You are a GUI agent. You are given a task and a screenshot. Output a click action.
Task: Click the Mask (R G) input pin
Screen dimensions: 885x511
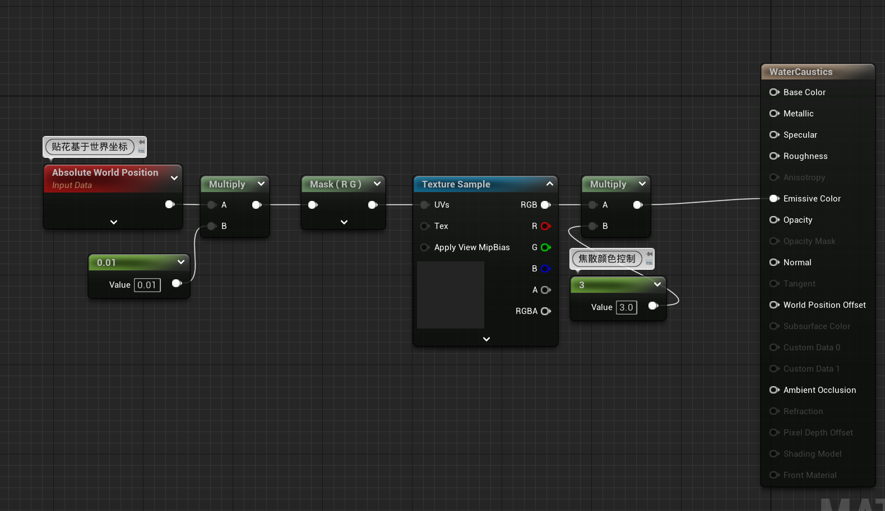[313, 205]
